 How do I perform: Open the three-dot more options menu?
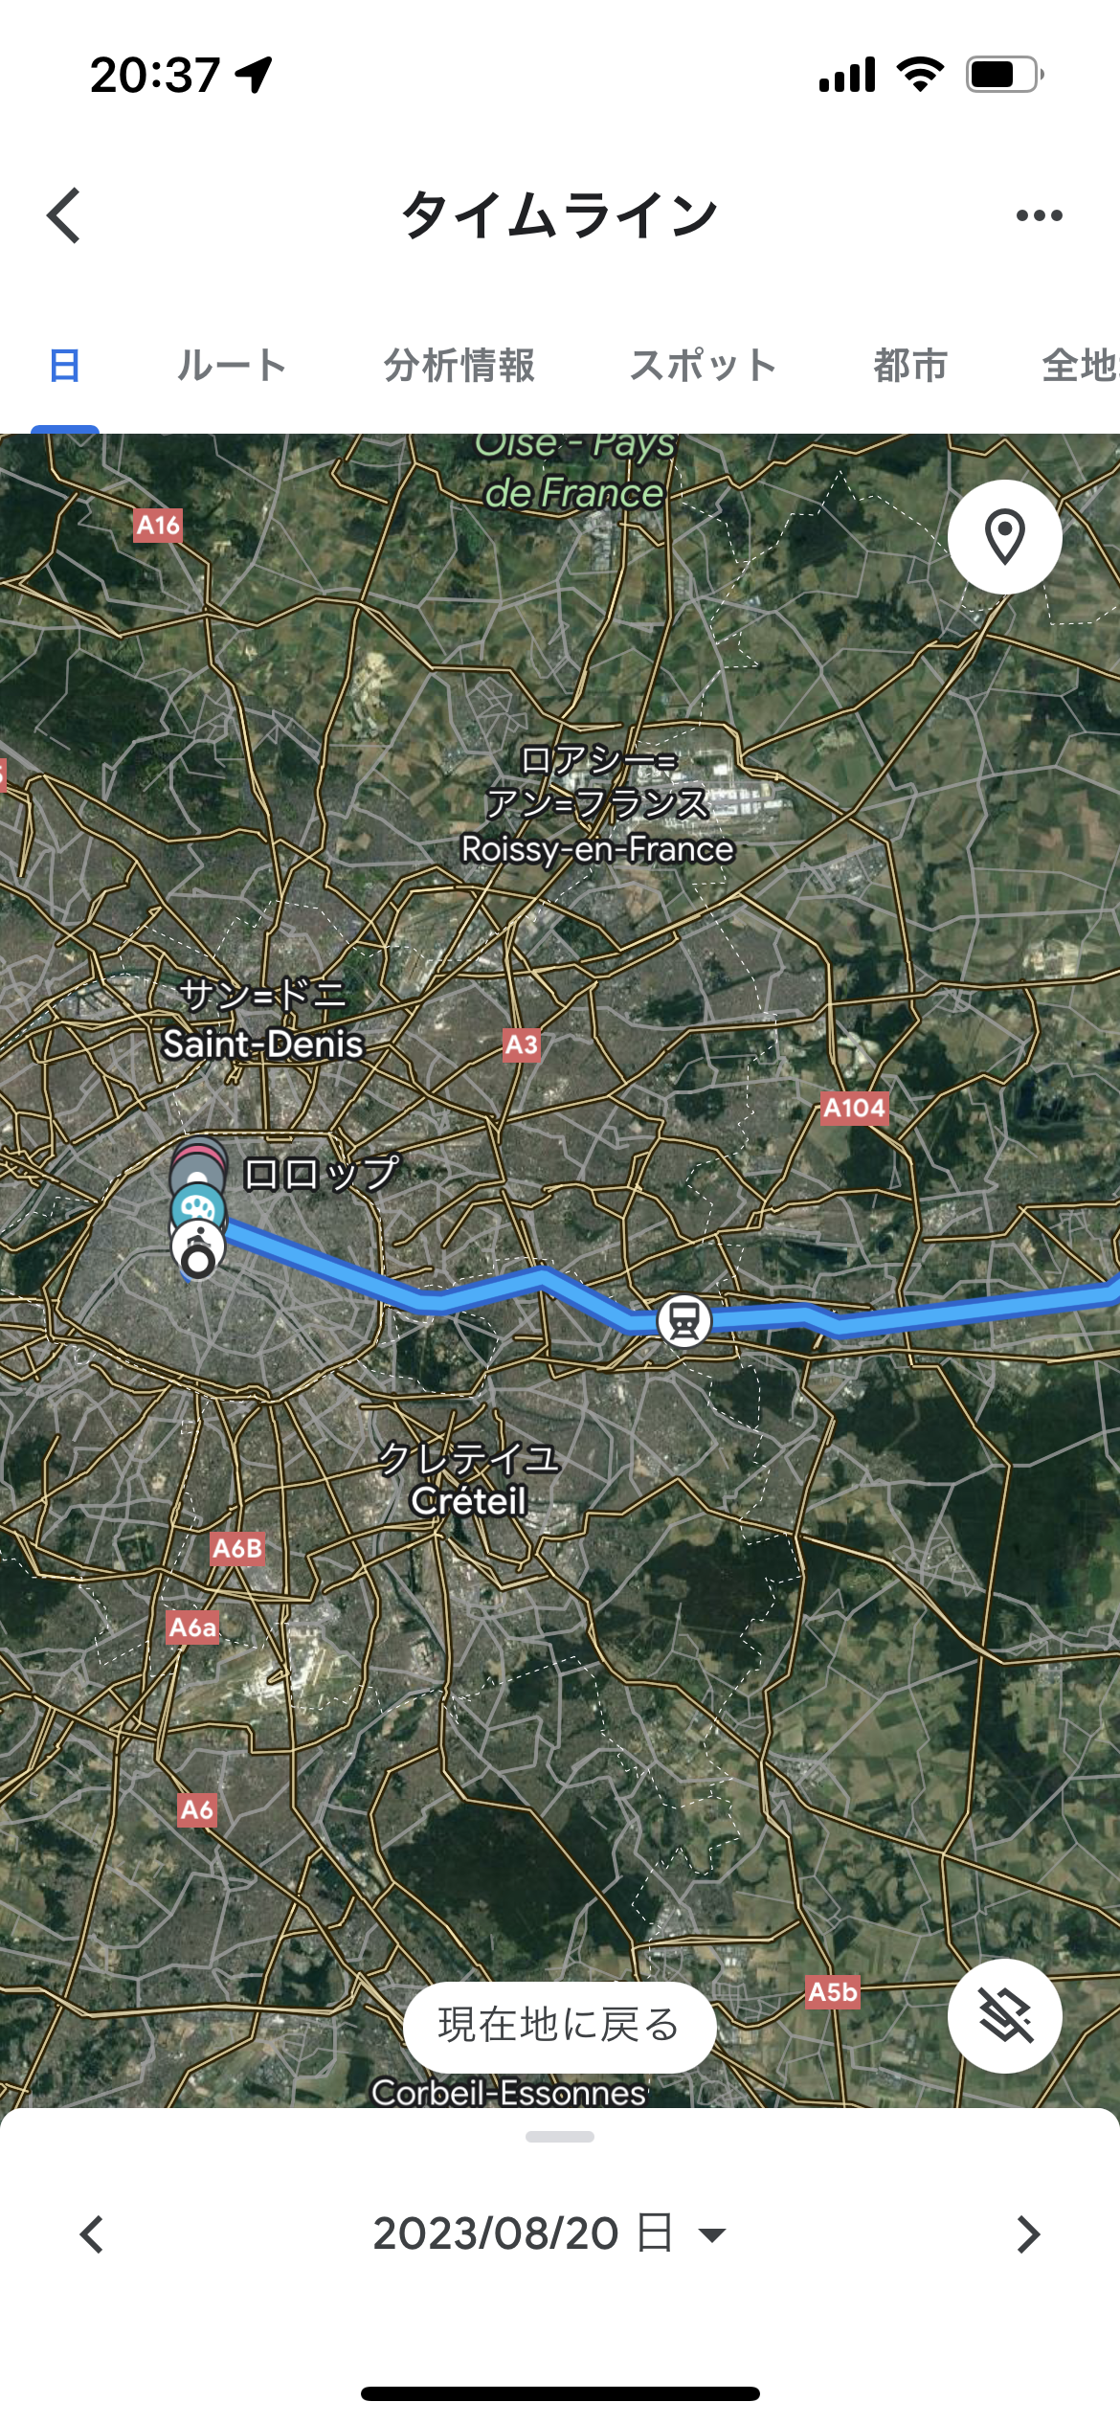coord(1039,215)
